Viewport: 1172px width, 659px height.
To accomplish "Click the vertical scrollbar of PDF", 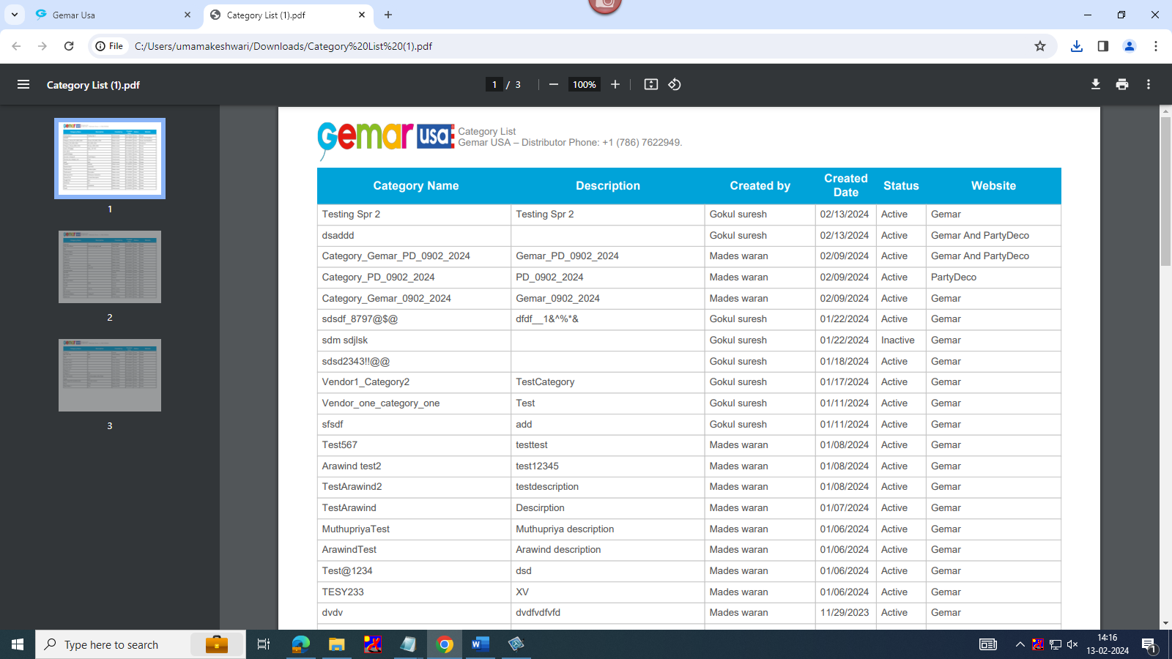I will [x=1165, y=190].
